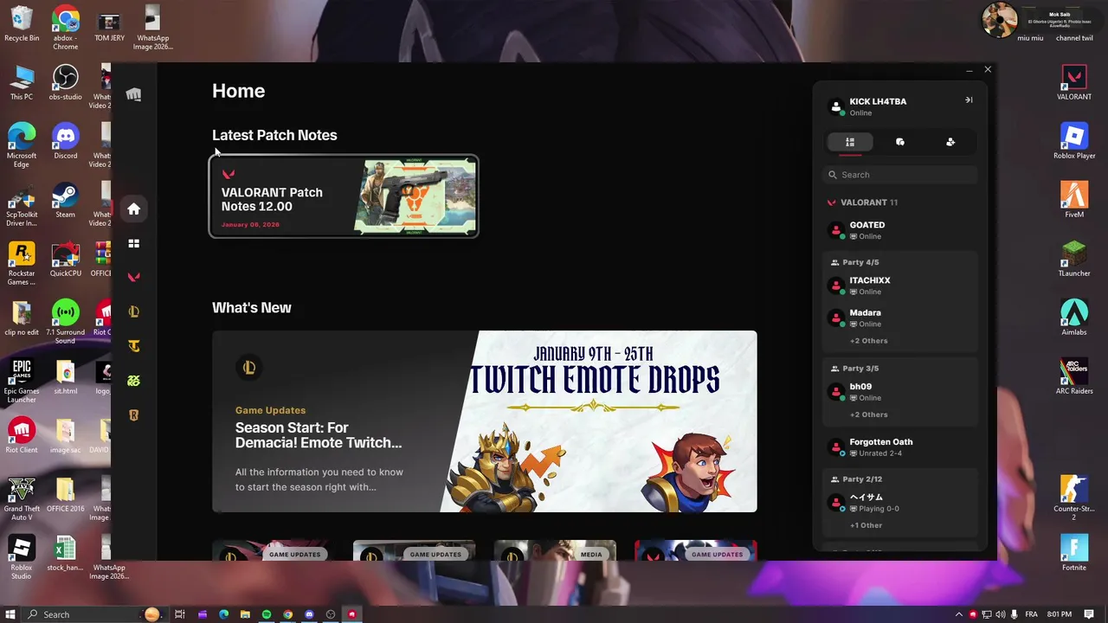Screen dimensions: 1108x623
Task: Open the taskbar volume control
Action: [1001, 614]
